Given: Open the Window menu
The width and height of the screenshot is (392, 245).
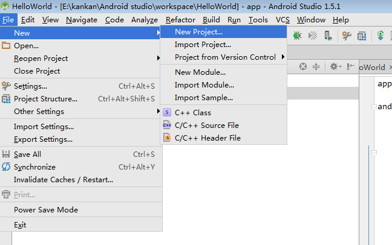Looking at the screenshot, I should click(x=311, y=20).
